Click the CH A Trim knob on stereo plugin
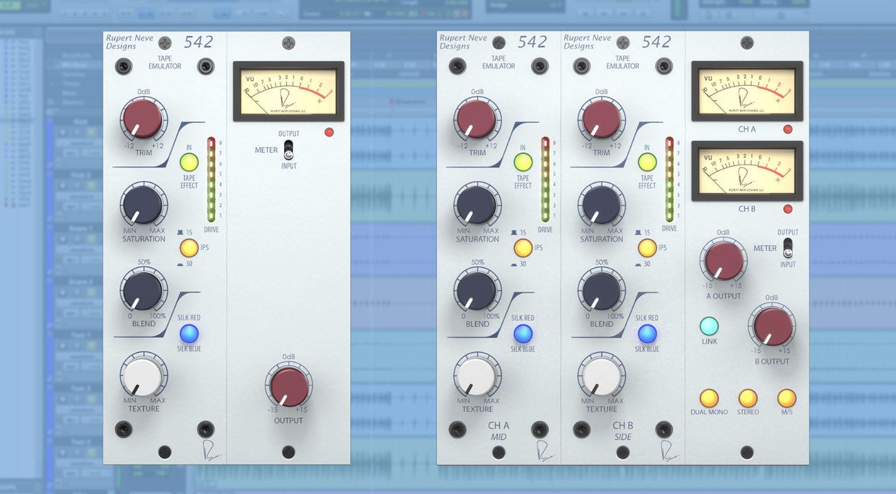This screenshot has width=896, height=494. coord(477,119)
